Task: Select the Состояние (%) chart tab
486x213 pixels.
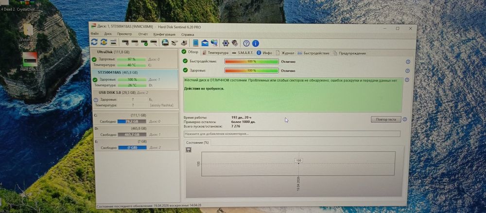Action: 197,143
